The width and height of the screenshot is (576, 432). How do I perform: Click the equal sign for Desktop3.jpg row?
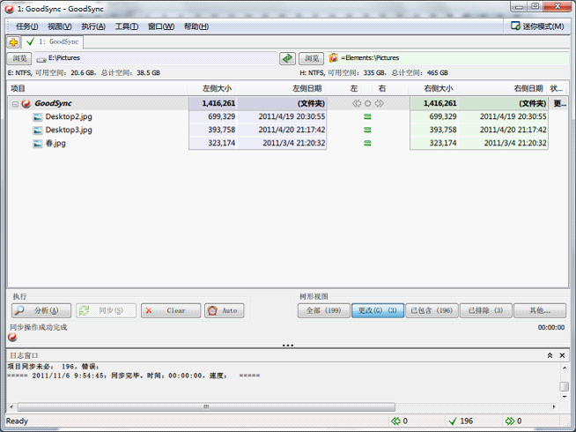click(367, 130)
